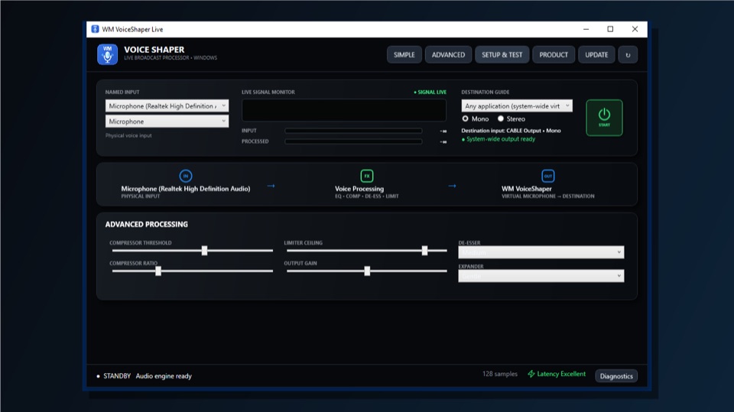Click the '128 samples' status entry
The width and height of the screenshot is (734, 412).
pyautogui.click(x=500, y=374)
